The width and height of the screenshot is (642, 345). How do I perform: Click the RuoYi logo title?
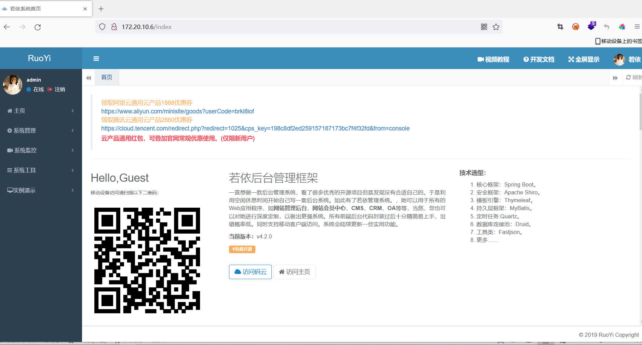[39, 58]
